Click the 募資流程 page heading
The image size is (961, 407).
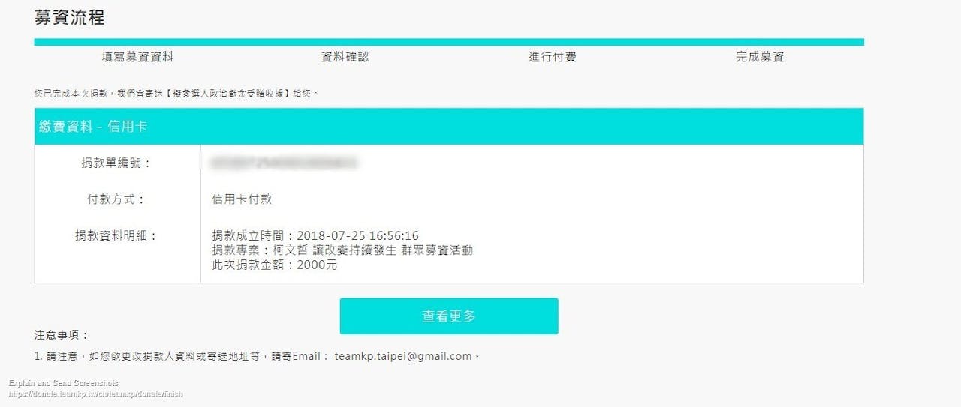(x=70, y=18)
